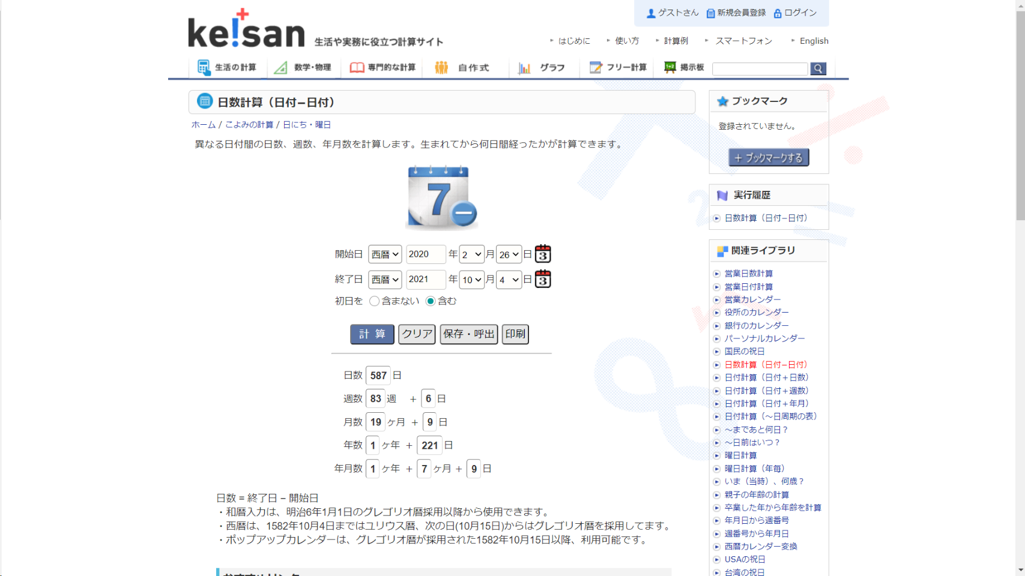The image size is (1025, 576).
Task: Click the 関連ライブラリ folder icon
Action: 722,251
